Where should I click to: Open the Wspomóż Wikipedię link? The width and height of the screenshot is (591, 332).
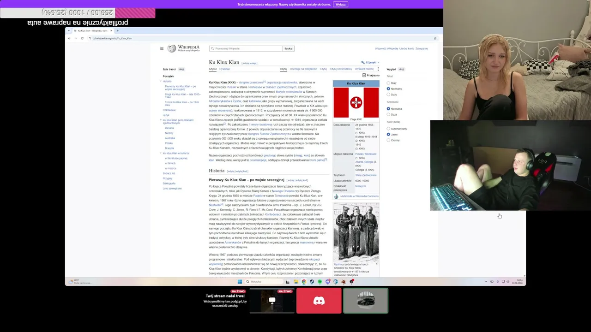[x=386, y=48]
